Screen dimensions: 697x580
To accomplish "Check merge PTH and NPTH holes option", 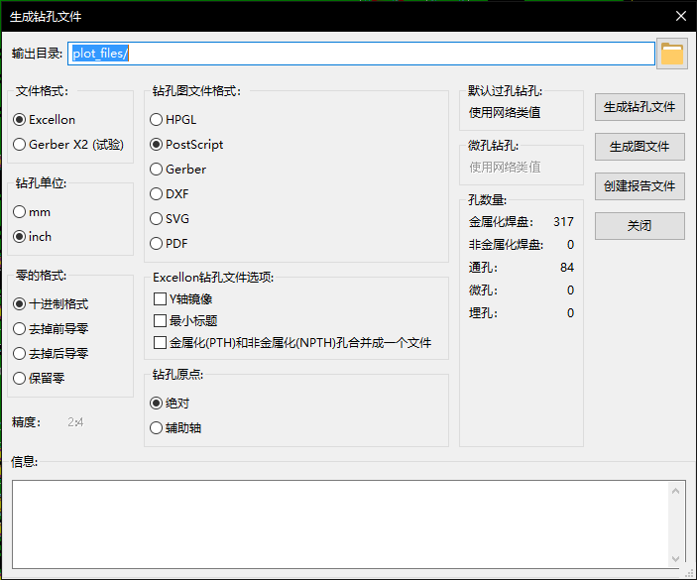I will [160, 343].
